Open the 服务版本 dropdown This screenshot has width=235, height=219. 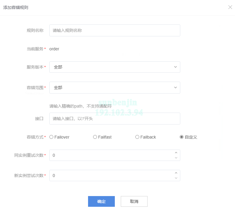(x=115, y=67)
